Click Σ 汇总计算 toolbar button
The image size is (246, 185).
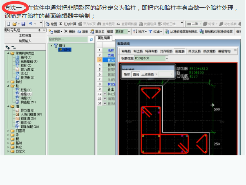pyautogui.click(x=68, y=24)
